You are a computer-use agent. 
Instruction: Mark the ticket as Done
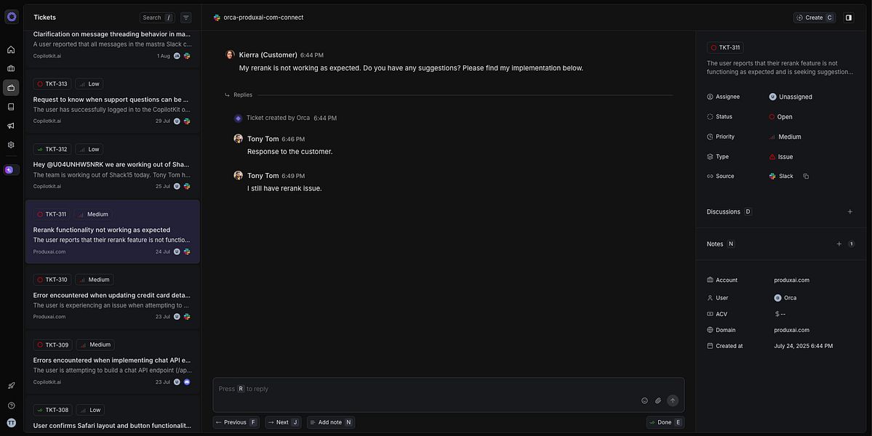point(664,421)
